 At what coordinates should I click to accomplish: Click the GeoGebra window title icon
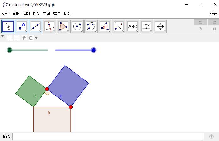pyautogui.click(x=5, y=4)
